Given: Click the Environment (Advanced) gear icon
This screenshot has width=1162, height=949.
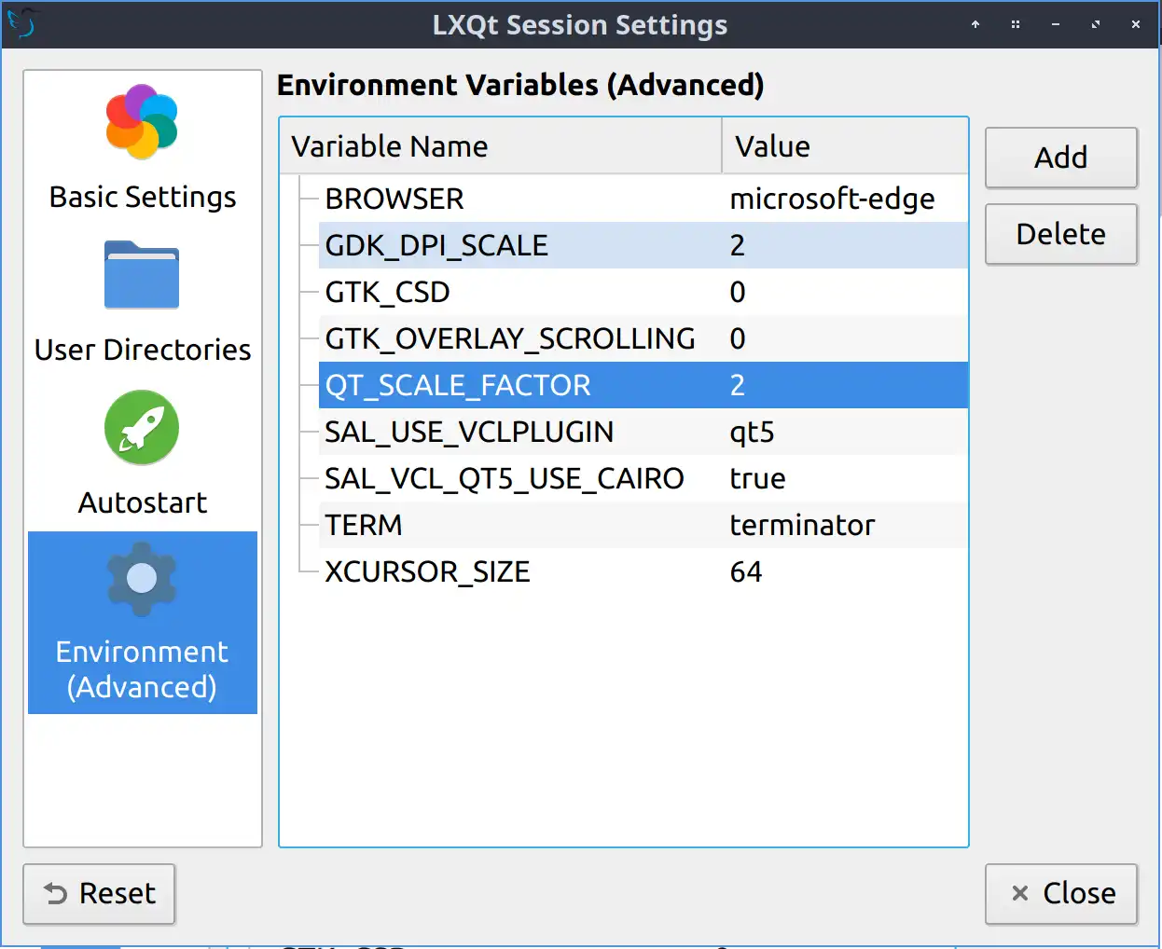Looking at the screenshot, I should 141,578.
